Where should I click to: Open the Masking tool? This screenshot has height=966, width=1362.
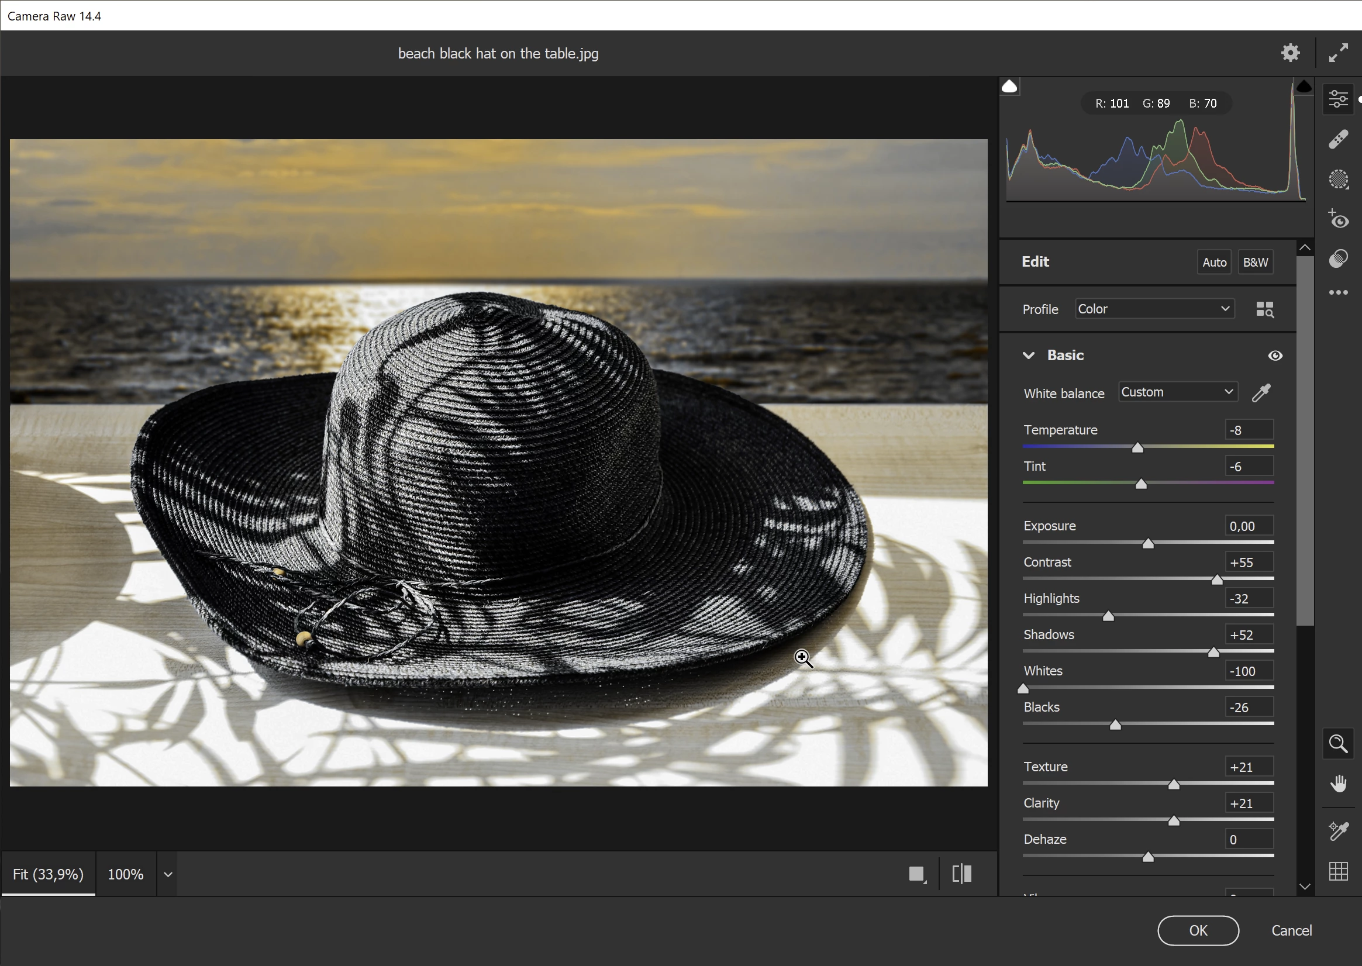tap(1338, 179)
